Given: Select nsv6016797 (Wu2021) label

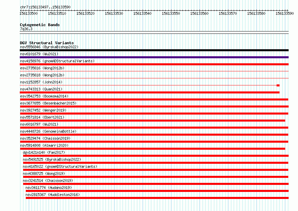Looking at the screenshot, I should pos(39,124).
